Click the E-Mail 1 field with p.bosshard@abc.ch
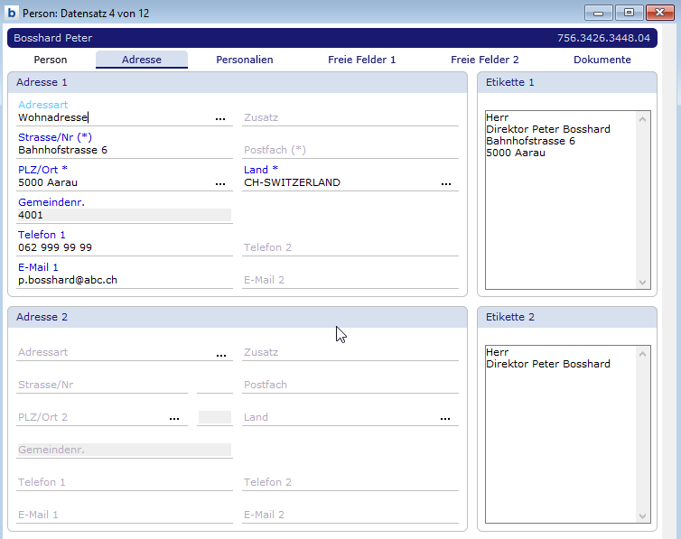The image size is (681, 539). [x=124, y=280]
